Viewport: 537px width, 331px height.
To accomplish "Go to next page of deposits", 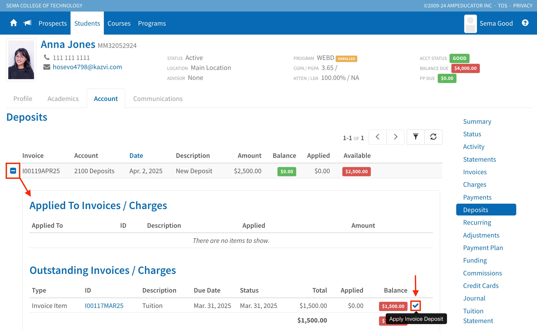I will click(x=395, y=137).
